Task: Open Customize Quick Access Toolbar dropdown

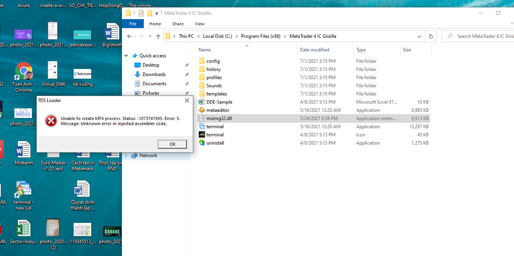Action: pos(157,14)
